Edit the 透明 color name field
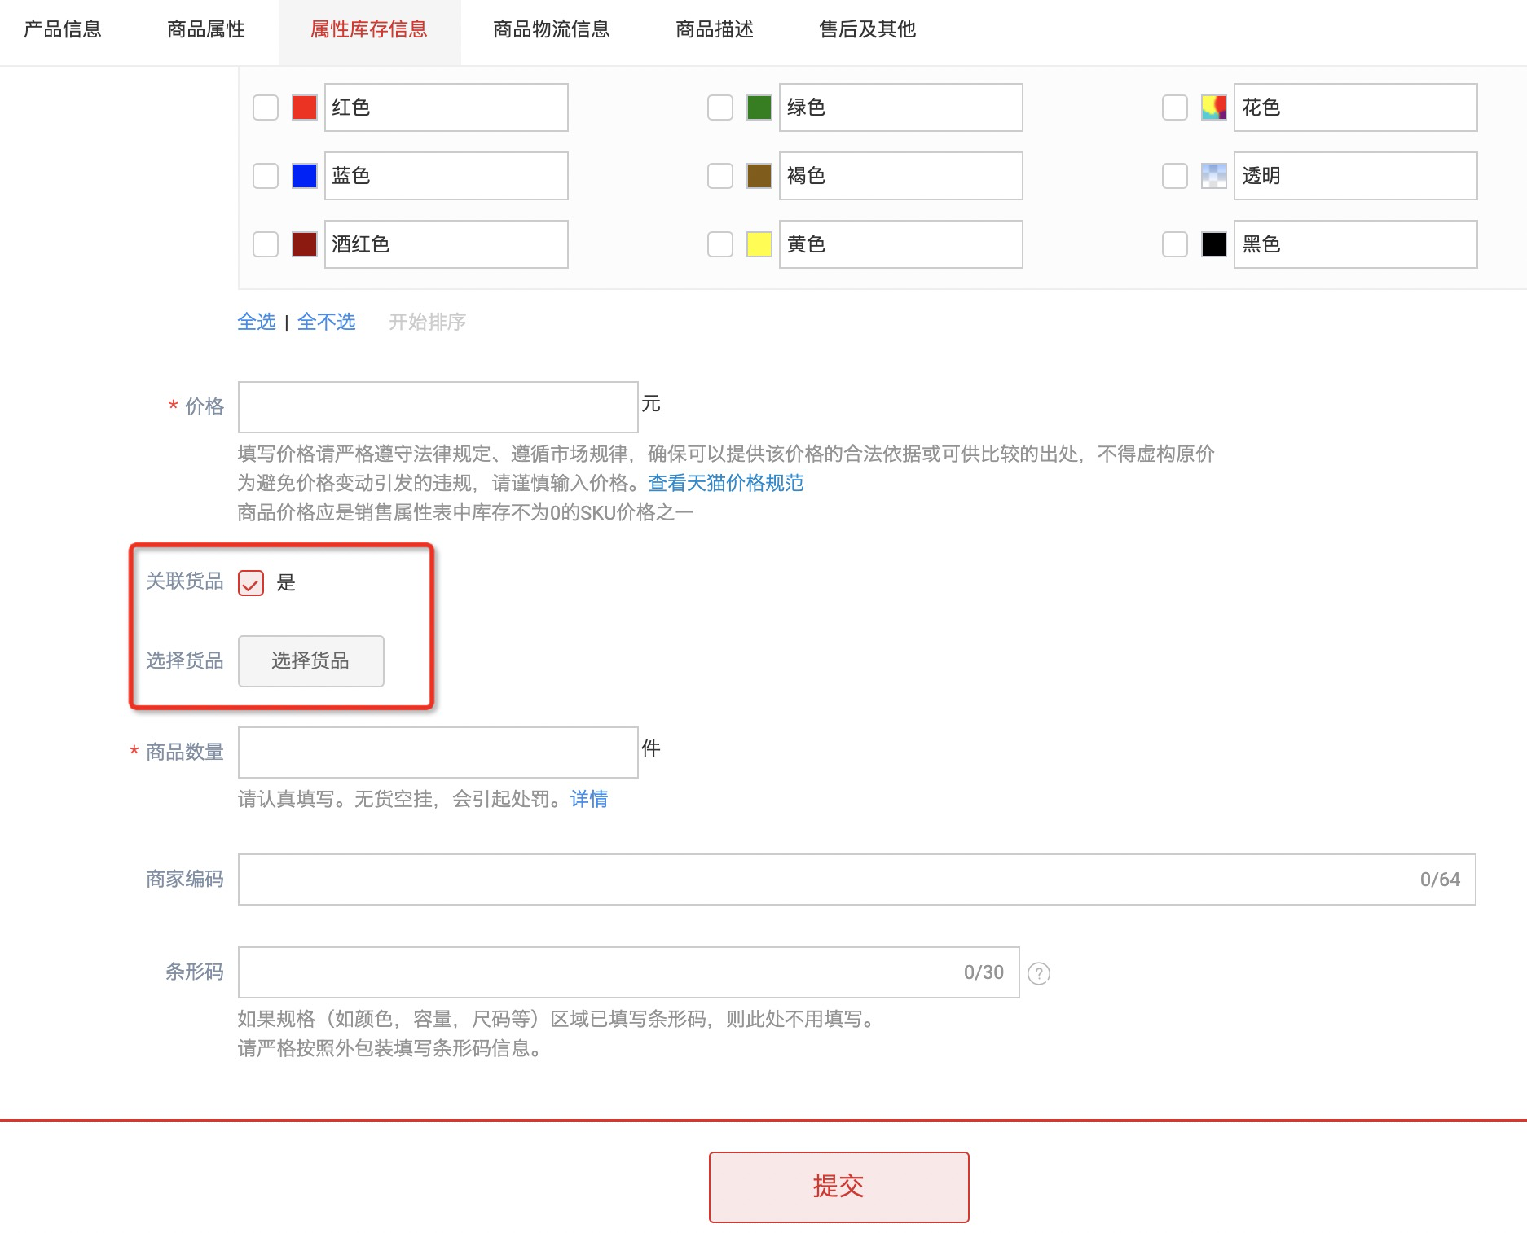1527x1233 pixels. pos(1356,176)
